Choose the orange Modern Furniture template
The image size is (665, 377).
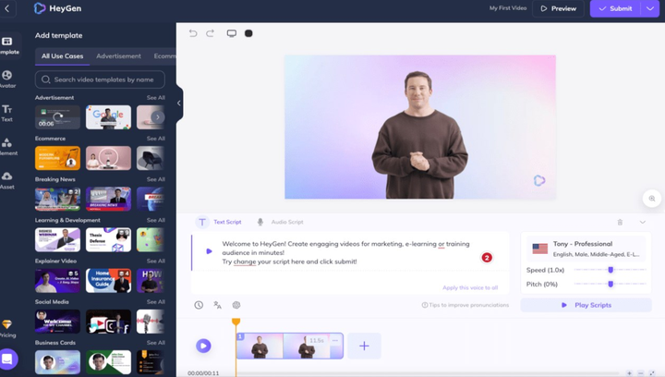pyautogui.click(x=57, y=158)
